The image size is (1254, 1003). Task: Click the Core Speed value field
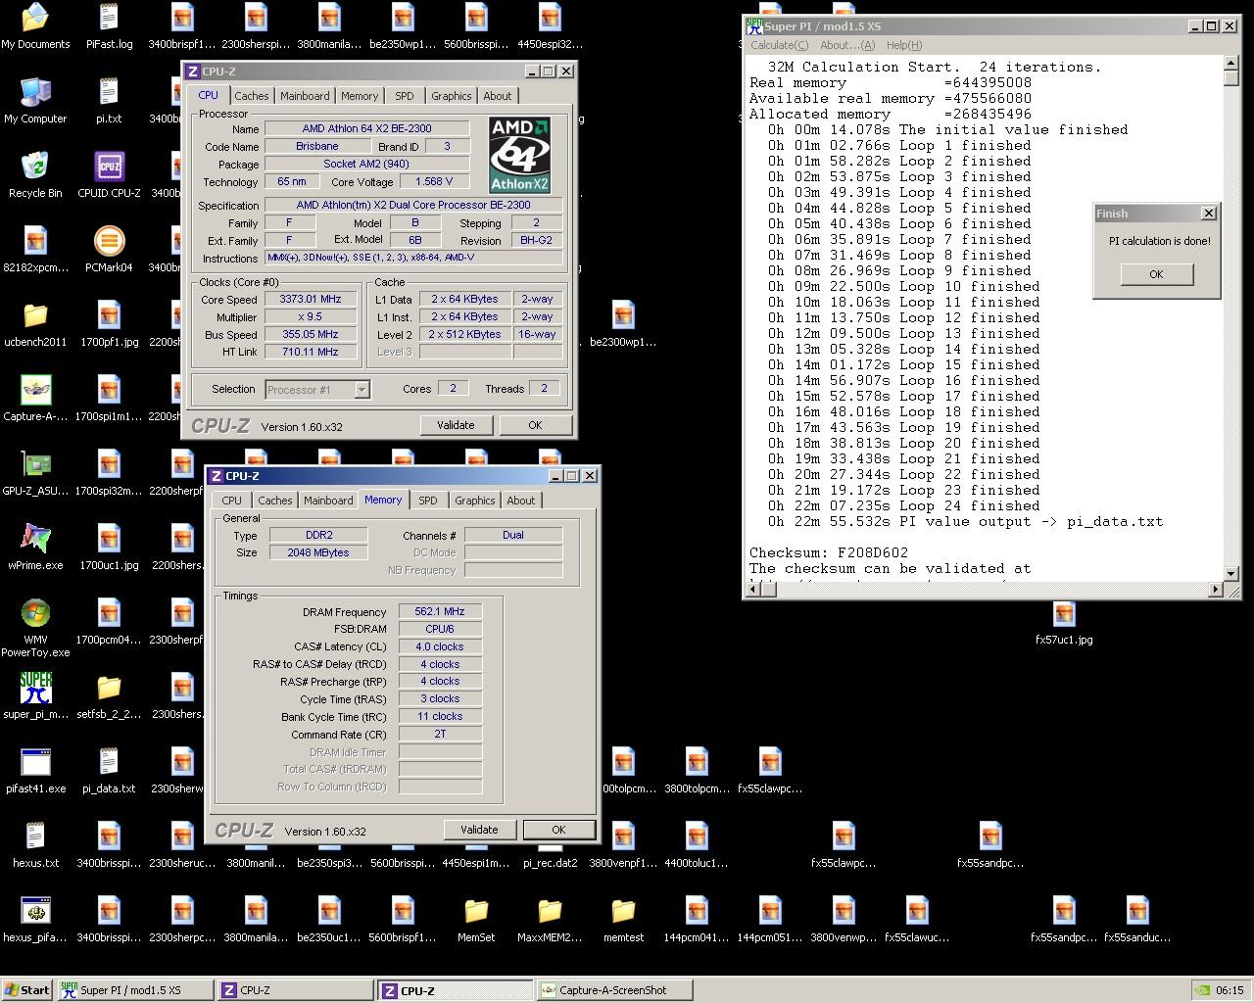311,300
